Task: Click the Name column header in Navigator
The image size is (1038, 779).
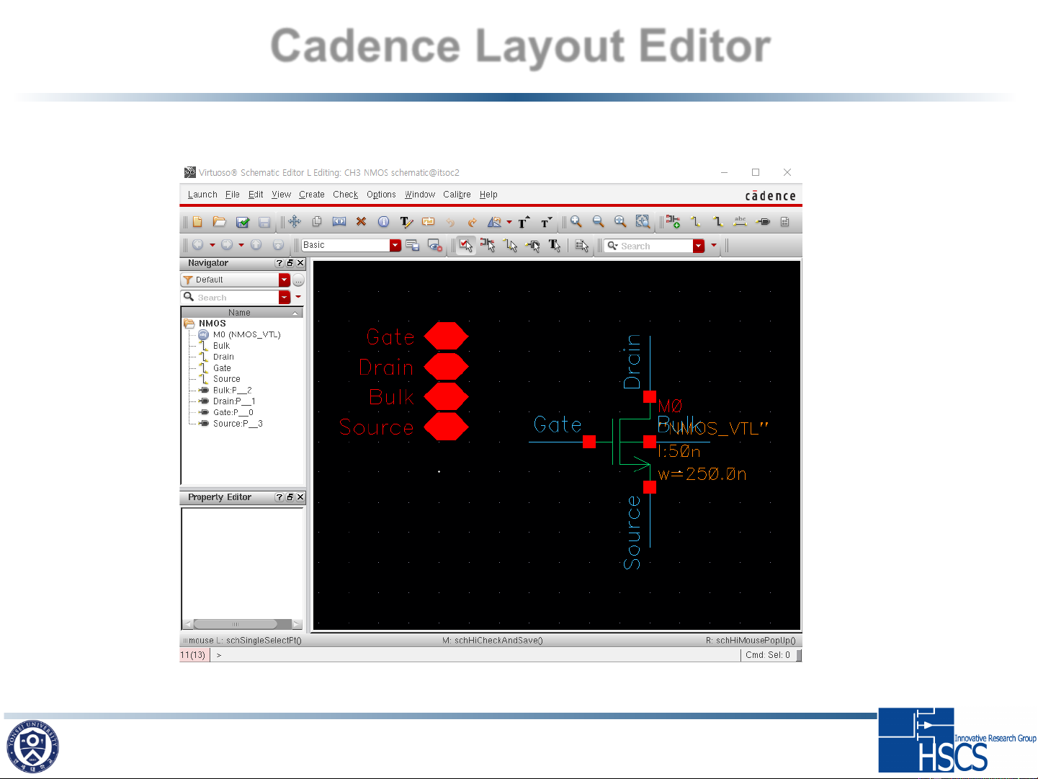Action: click(x=239, y=313)
